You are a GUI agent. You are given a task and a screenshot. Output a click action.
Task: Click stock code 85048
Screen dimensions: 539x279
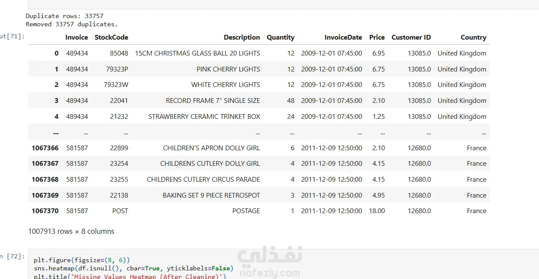tap(119, 53)
